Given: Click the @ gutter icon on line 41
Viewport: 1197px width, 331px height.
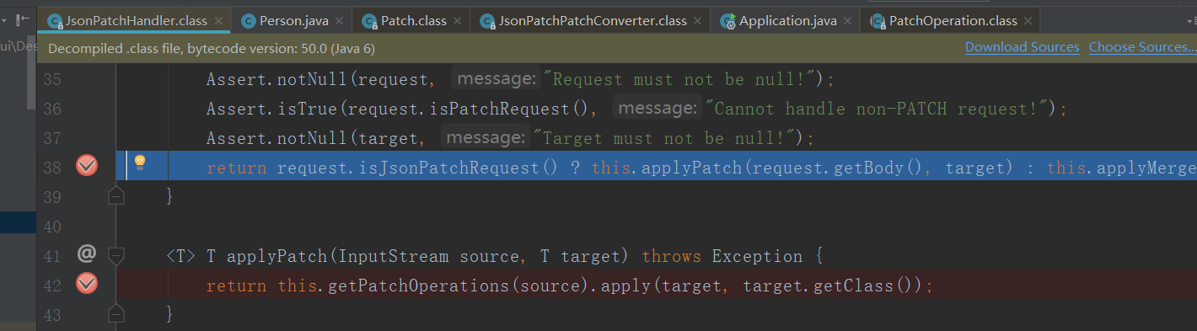Looking at the screenshot, I should click(86, 254).
